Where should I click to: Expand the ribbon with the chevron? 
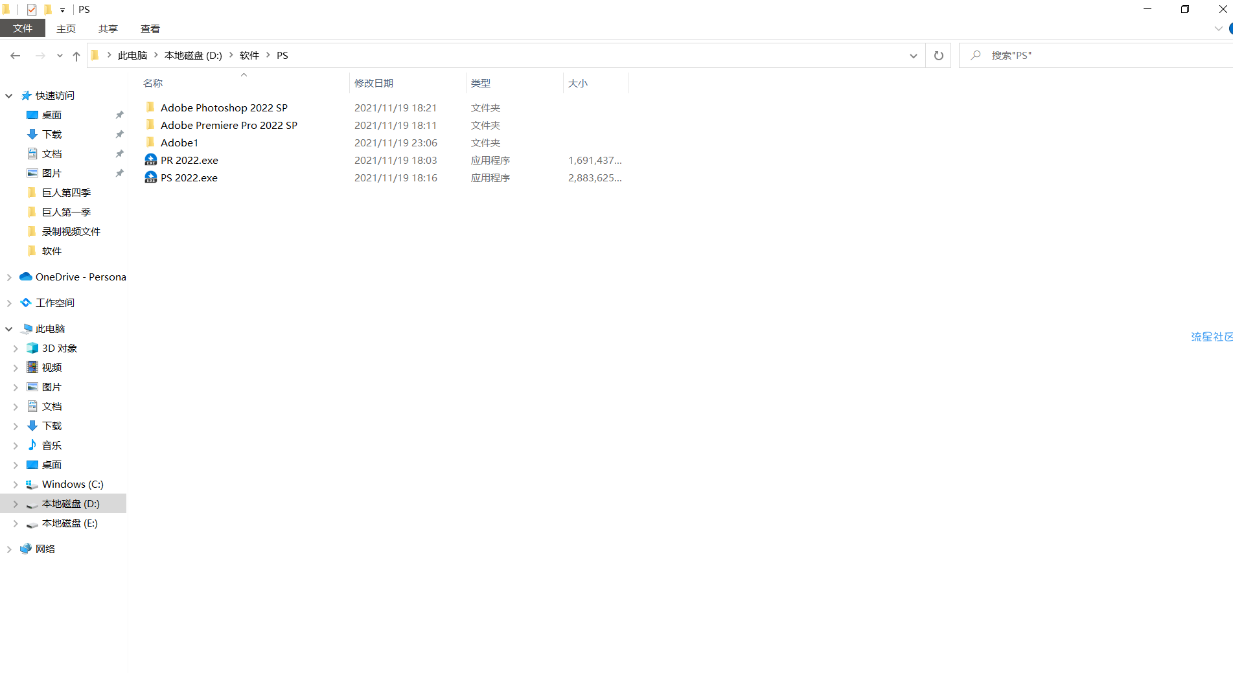[1218, 29]
